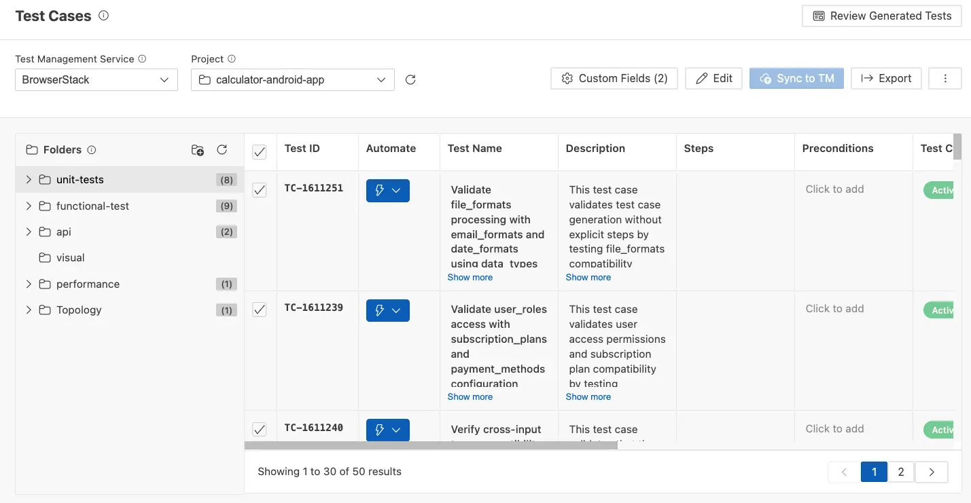Select the Edit pencil icon
The height and width of the screenshot is (503, 971).
713,78
